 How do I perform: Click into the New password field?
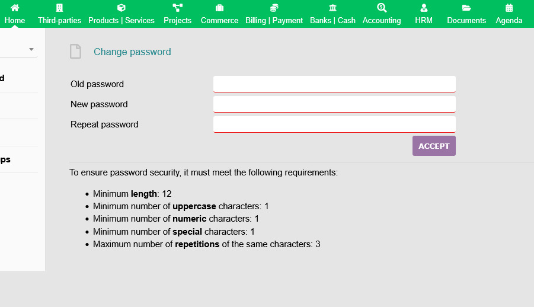[334, 104]
